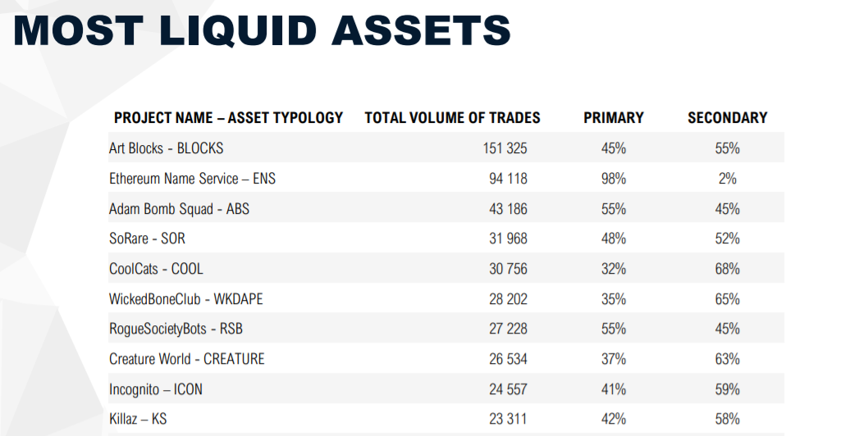The height and width of the screenshot is (436, 868).
Task: Click the Killaz – KS project name
Action: click(x=138, y=419)
